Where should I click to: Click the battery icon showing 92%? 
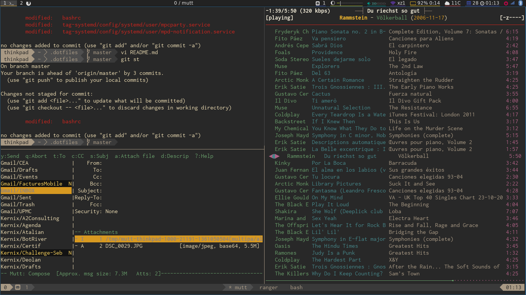point(413,3)
